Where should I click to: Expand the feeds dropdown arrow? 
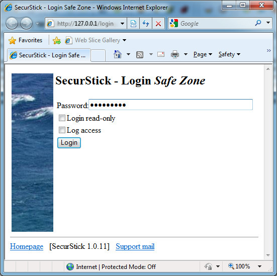(151, 54)
